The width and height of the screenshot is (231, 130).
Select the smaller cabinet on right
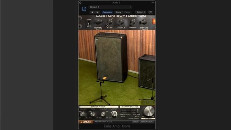click(x=147, y=71)
